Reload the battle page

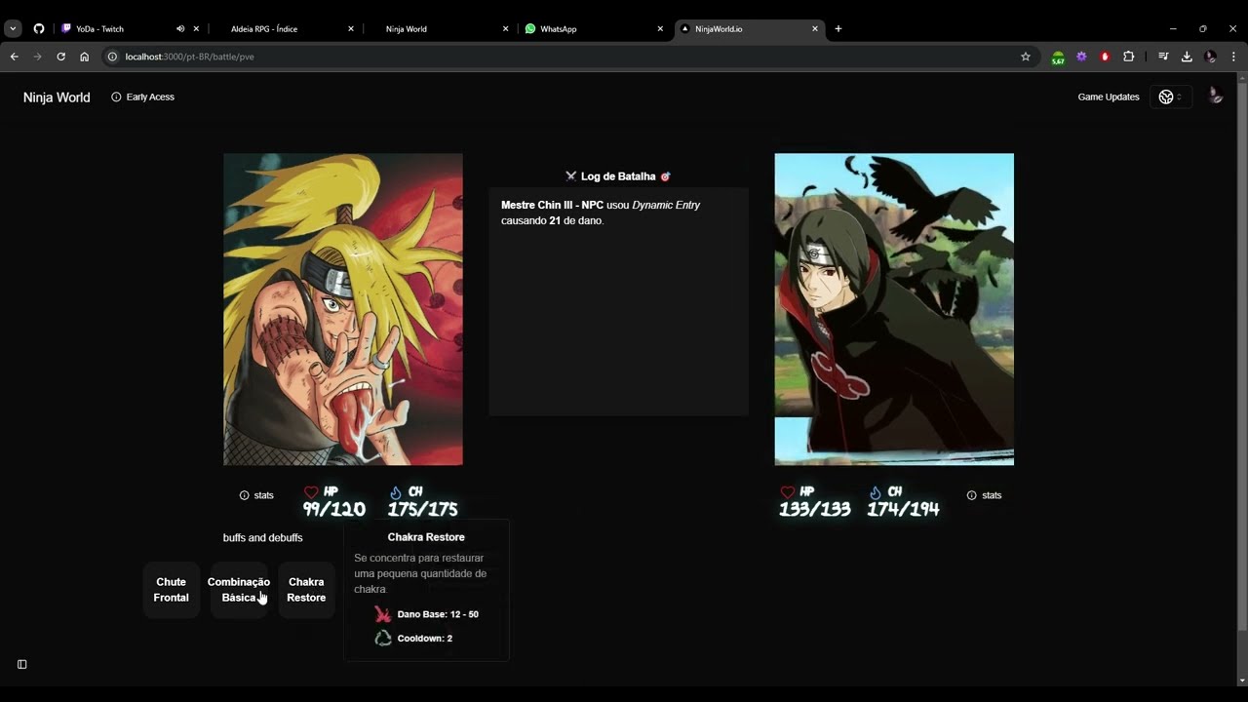[x=61, y=57]
